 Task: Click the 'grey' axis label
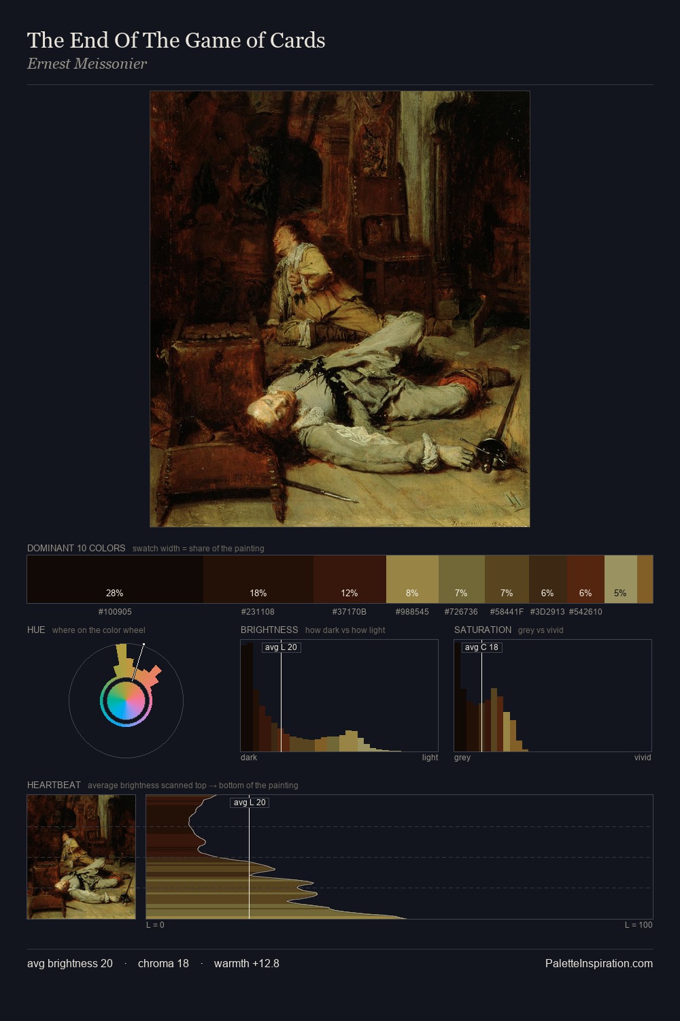tap(462, 758)
